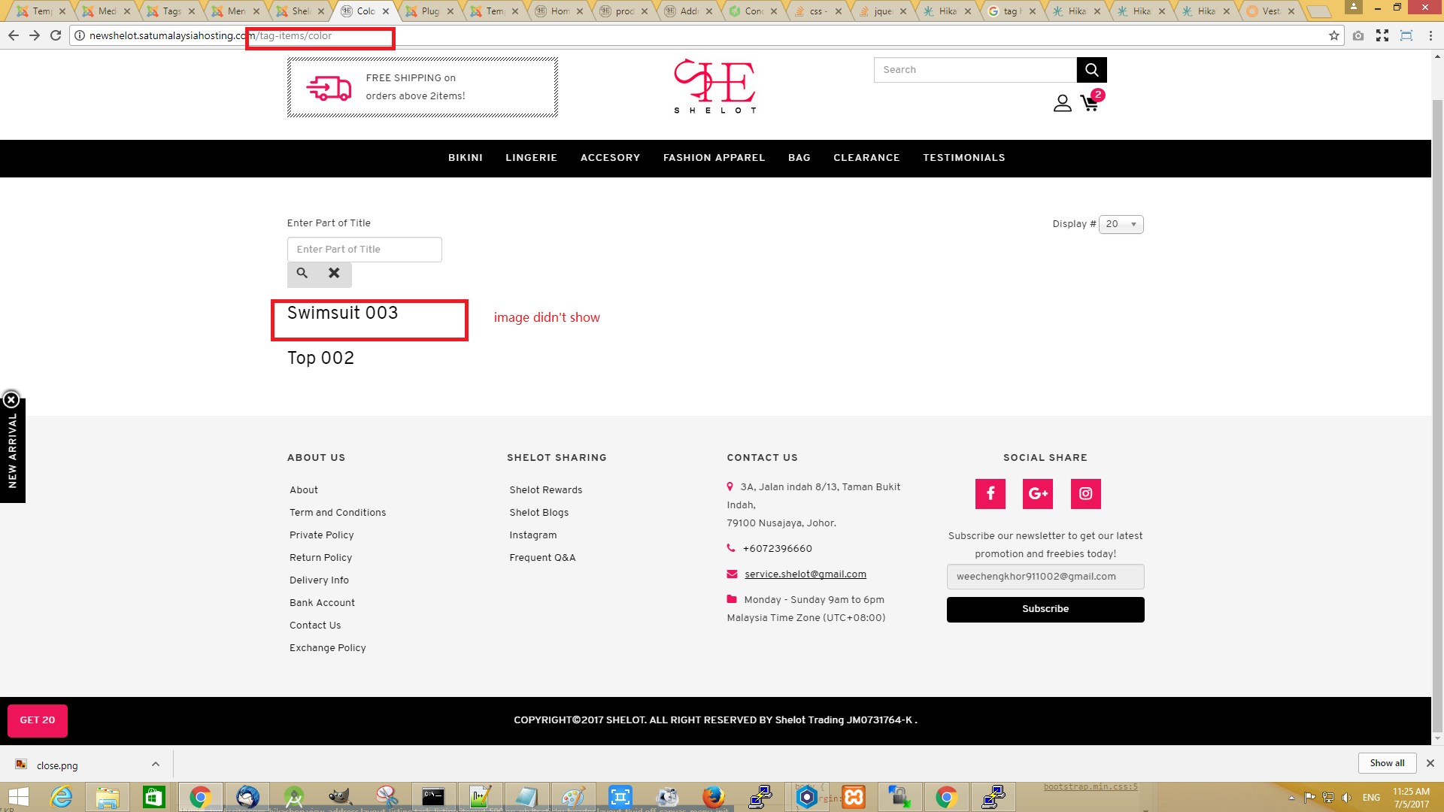Screen dimensions: 1444x812
Task: Open the Display # dropdown
Action: click(x=1121, y=224)
